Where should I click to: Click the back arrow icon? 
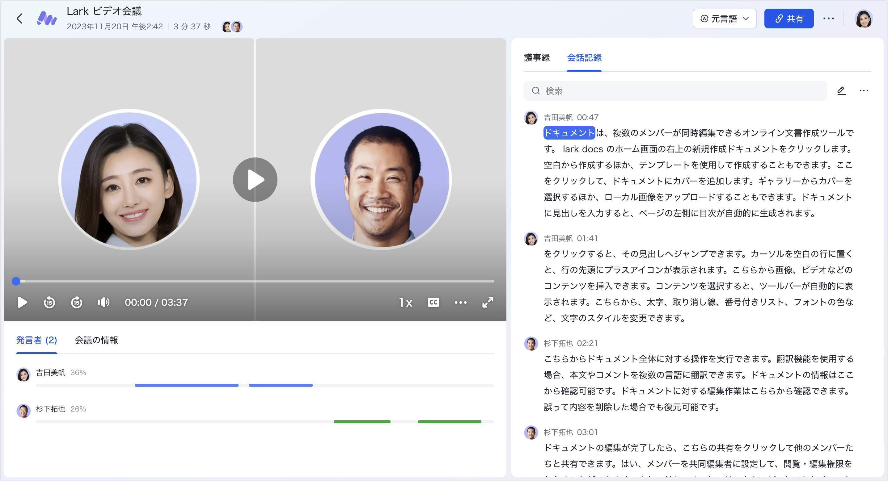(x=20, y=18)
